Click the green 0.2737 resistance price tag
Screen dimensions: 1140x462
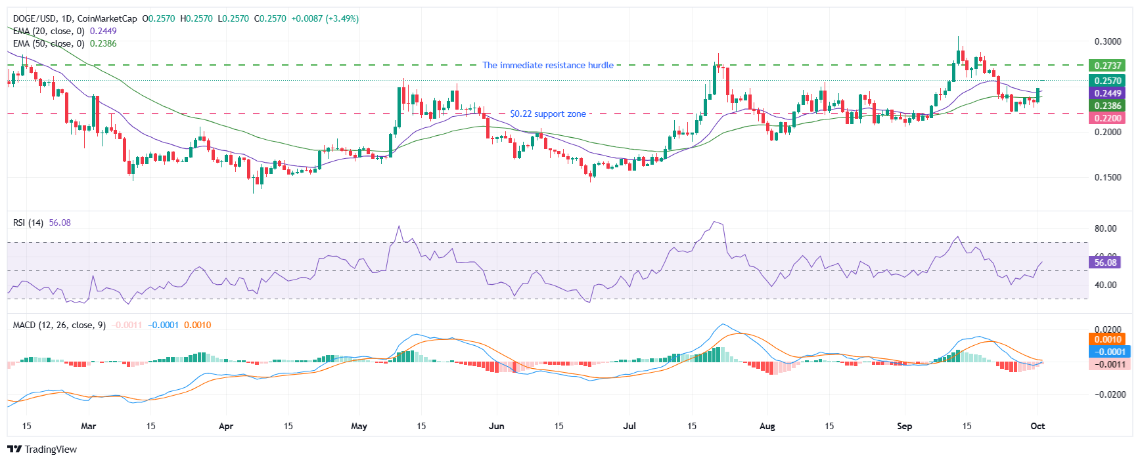1107,66
